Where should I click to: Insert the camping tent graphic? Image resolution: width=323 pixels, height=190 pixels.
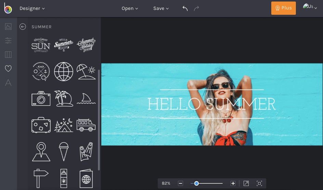click(x=64, y=125)
